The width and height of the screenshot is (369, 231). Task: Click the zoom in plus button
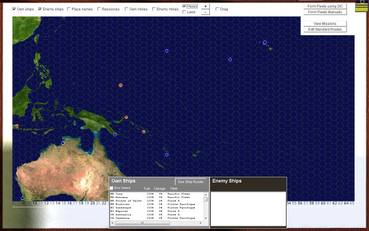coord(205,6)
